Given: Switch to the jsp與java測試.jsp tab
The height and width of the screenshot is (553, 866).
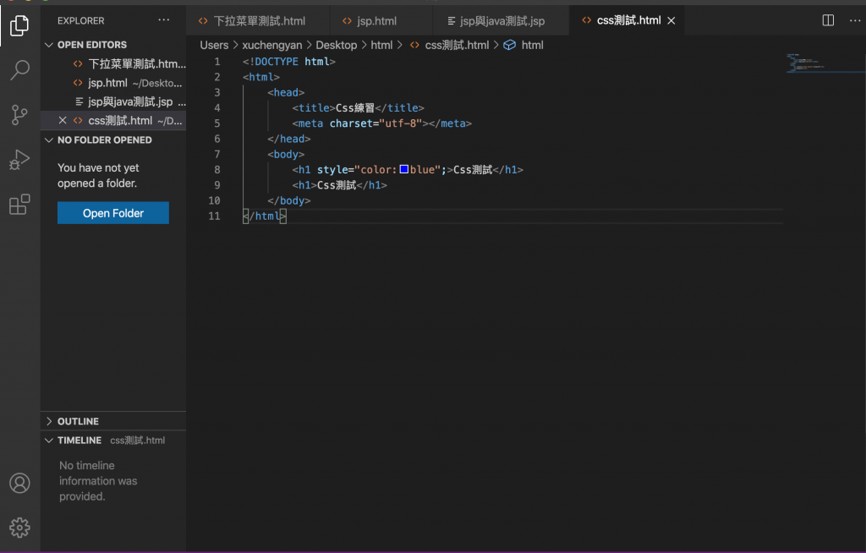Looking at the screenshot, I should (x=501, y=21).
